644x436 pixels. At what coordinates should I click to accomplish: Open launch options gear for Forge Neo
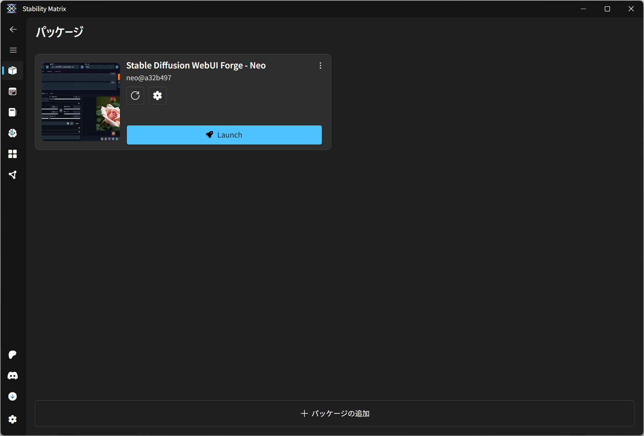[157, 96]
